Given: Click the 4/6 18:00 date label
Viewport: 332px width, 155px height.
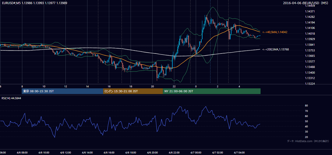Looking at the screenshot, I should pyautogui.click(x=131, y=153).
